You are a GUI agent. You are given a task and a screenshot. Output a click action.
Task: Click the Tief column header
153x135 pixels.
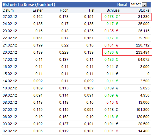pyautogui.click(x=91, y=10)
